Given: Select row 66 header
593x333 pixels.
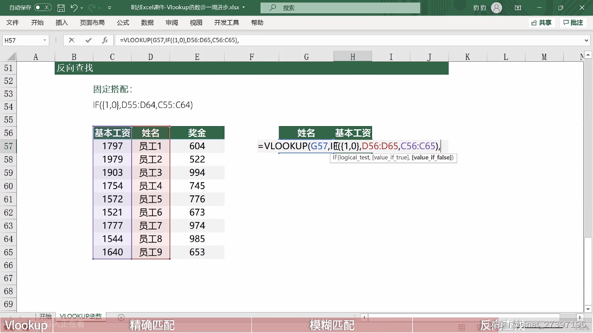Looking at the screenshot, I should click(8, 265).
